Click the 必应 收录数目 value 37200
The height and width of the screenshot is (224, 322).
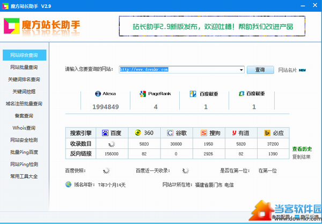click(x=273, y=144)
